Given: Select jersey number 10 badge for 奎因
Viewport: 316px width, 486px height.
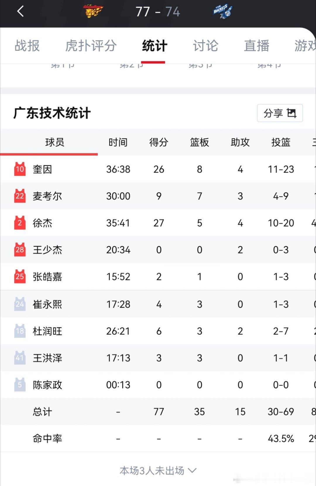Looking at the screenshot, I should coord(20,169).
